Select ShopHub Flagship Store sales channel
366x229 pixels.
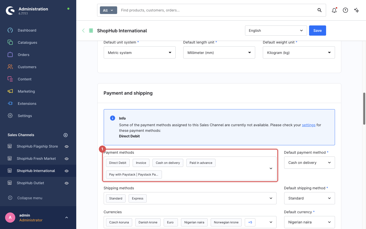pyautogui.click(x=37, y=146)
